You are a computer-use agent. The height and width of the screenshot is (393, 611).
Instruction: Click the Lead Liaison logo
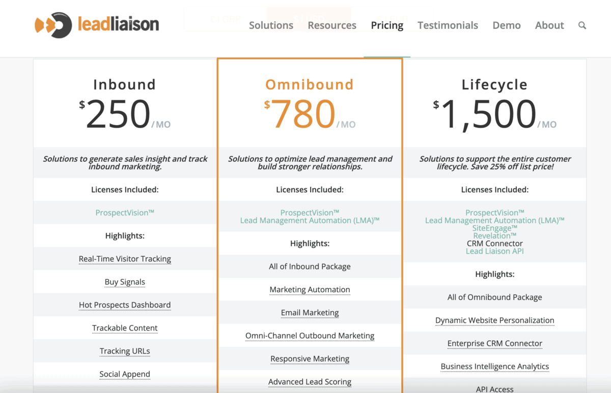[97, 23]
